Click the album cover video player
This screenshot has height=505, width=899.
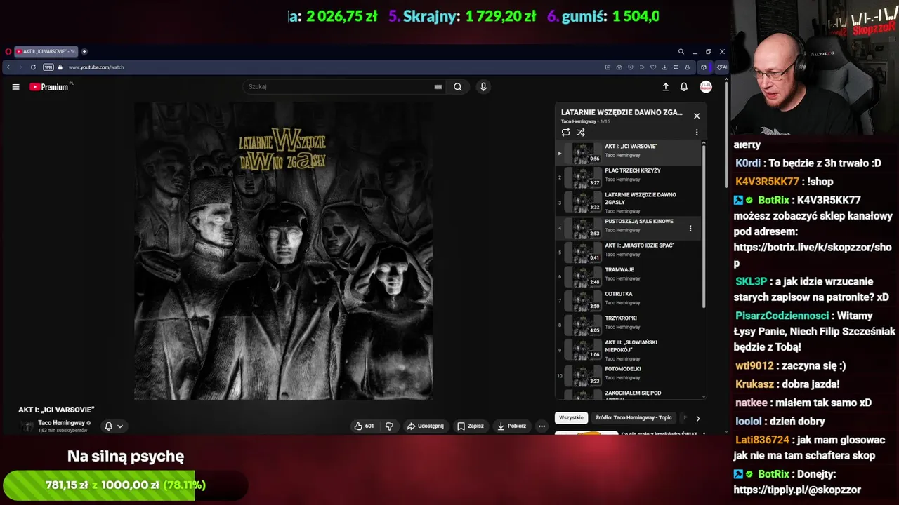[283, 251]
